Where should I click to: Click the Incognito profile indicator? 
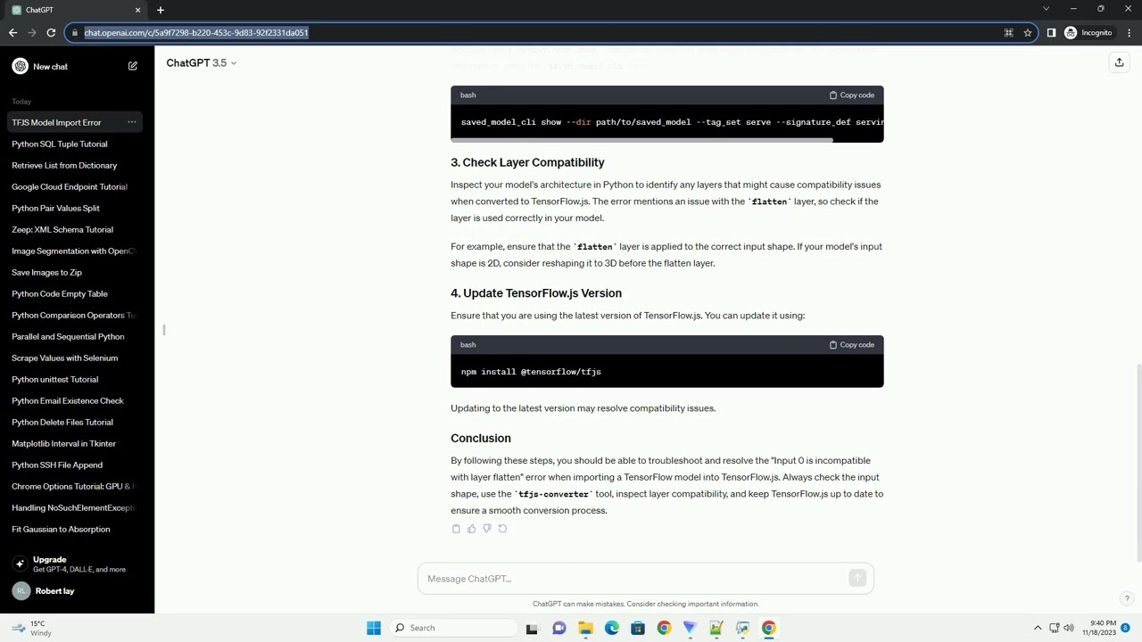click(1088, 33)
